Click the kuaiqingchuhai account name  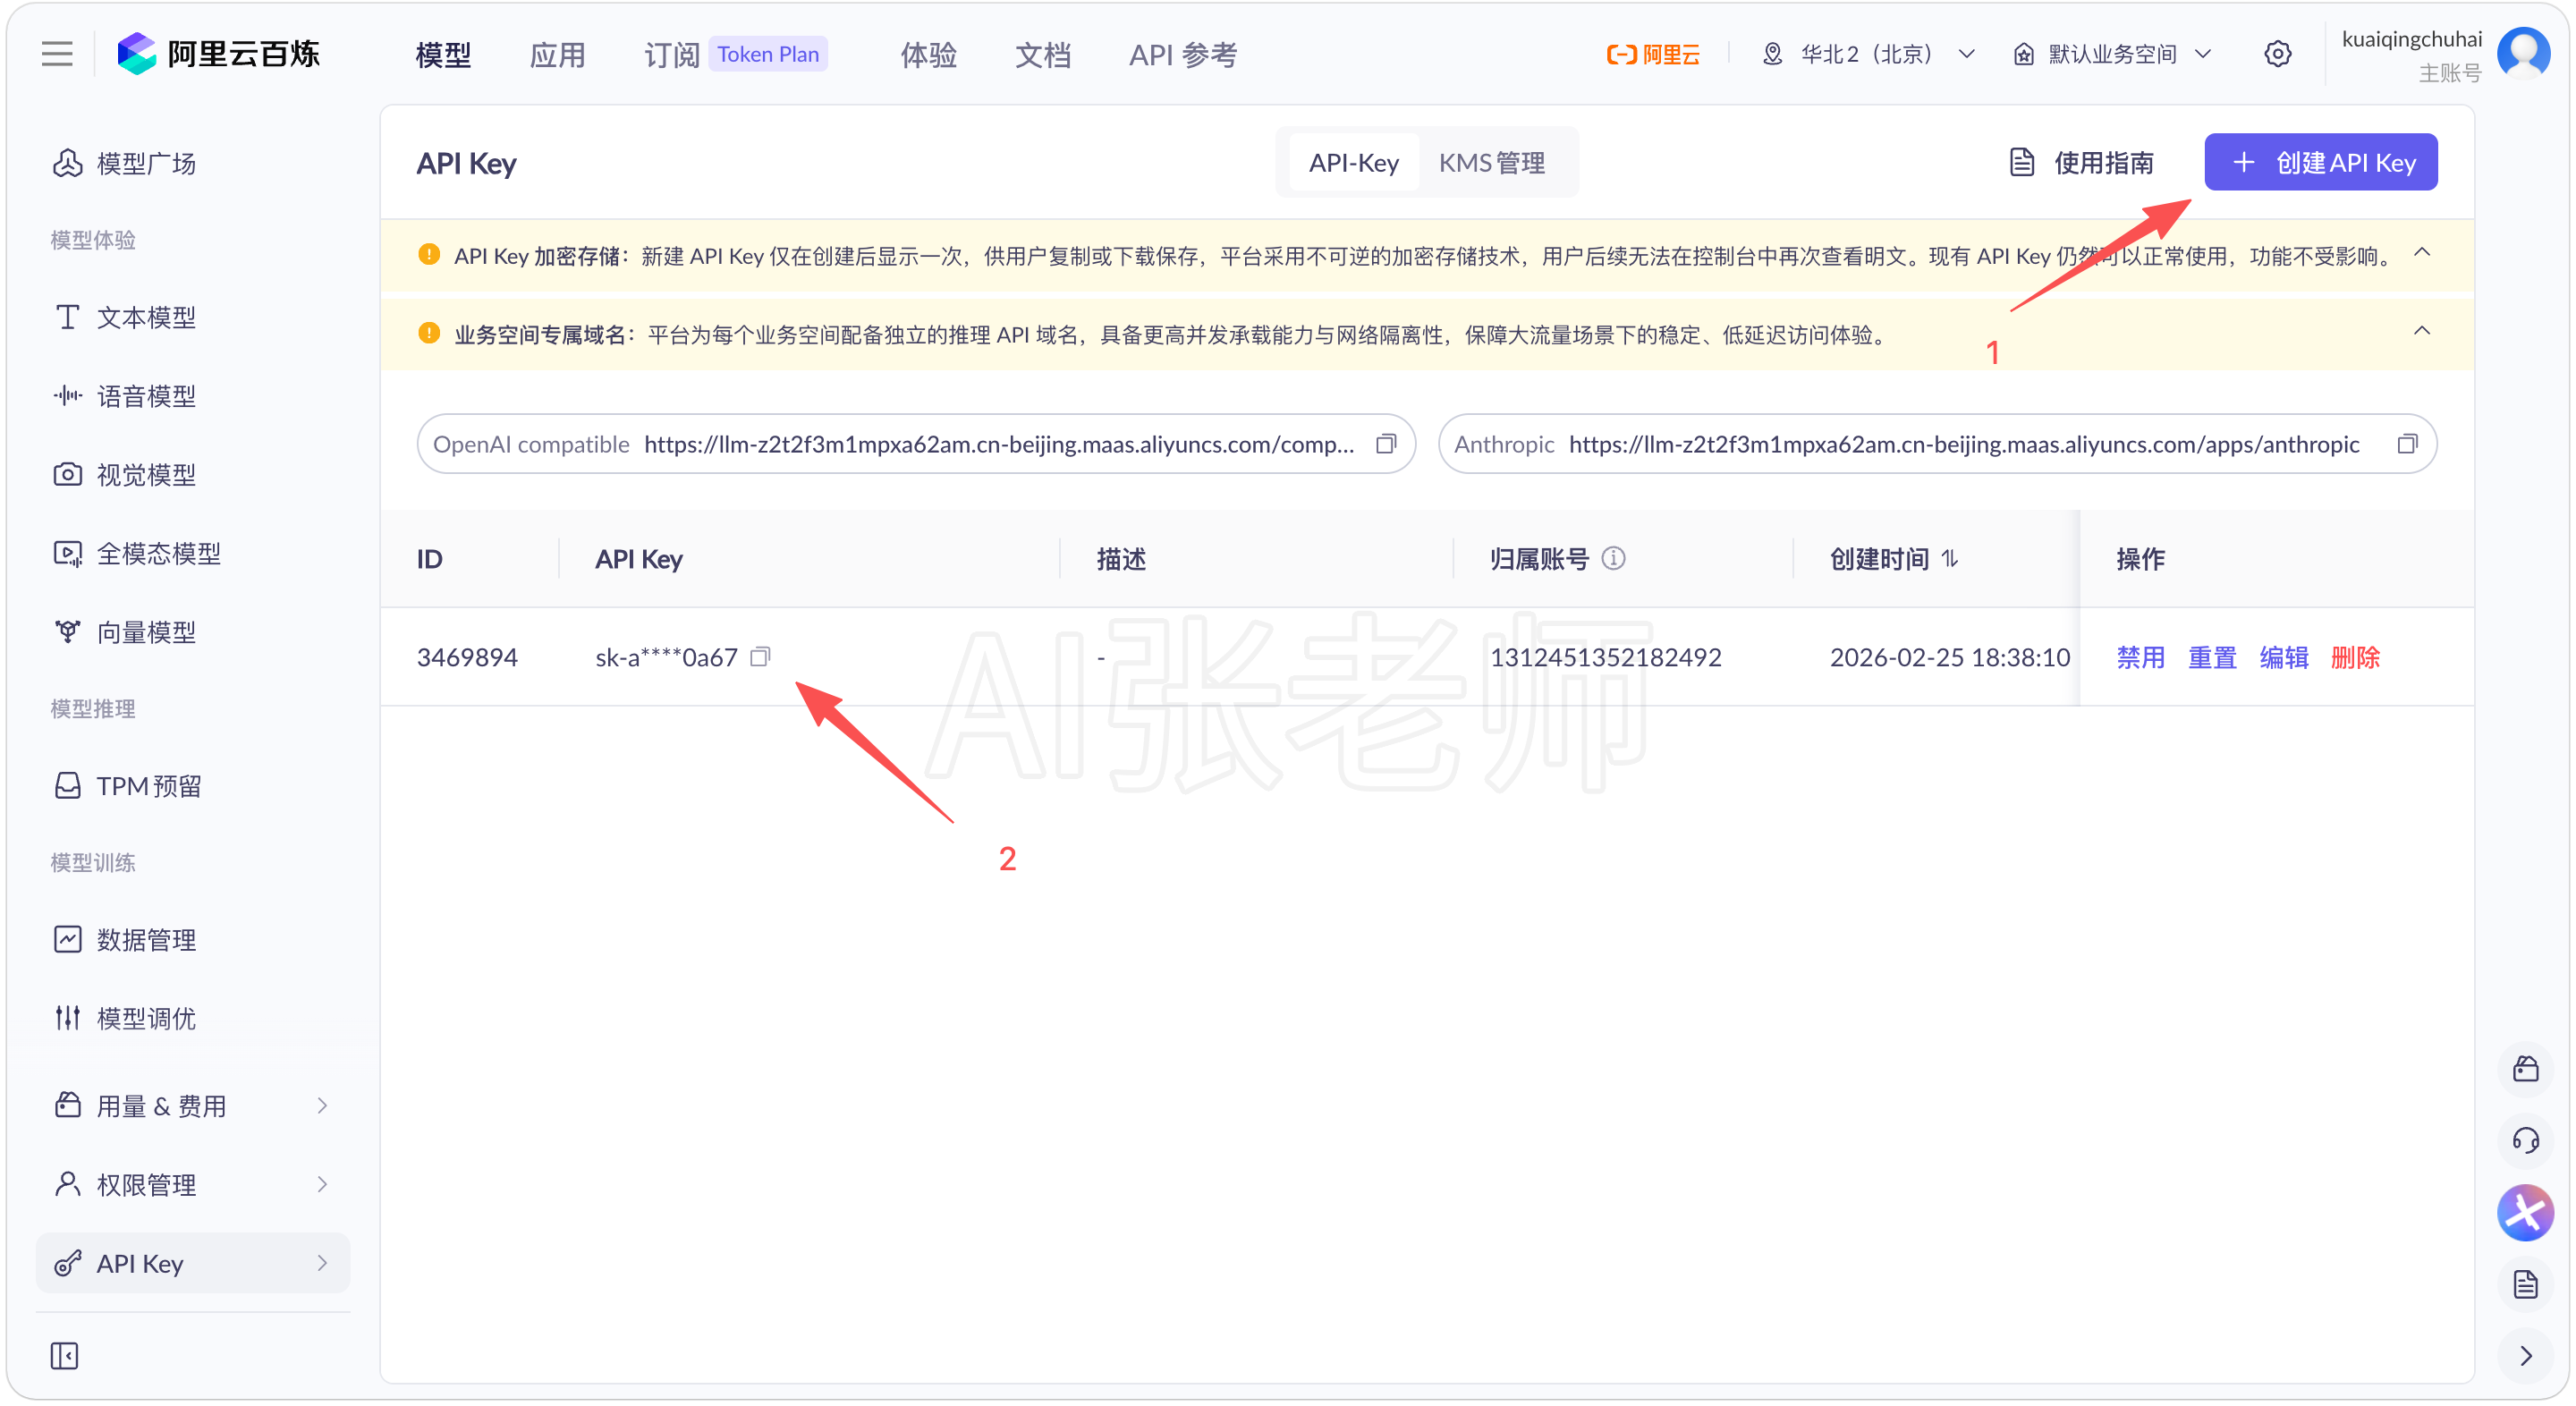pyautogui.click(x=2411, y=39)
